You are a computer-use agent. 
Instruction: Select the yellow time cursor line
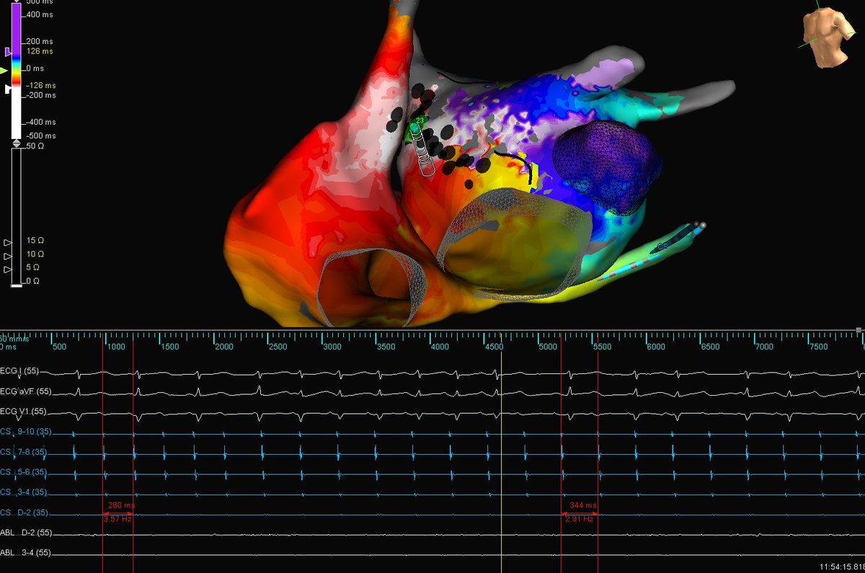tap(501, 454)
